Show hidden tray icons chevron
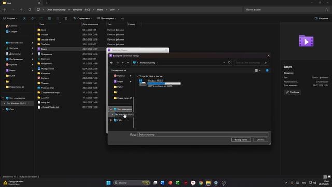This screenshot has width=332, height=187. click(x=286, y=183)
